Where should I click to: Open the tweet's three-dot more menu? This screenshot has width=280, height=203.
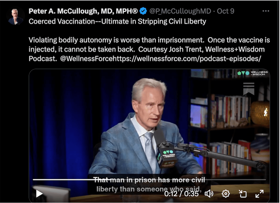pyautogui.click(x=266, y=11)
